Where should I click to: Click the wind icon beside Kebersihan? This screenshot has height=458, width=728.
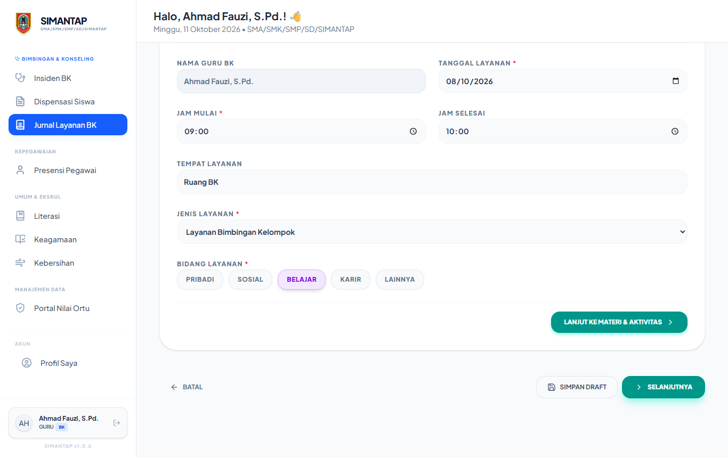[20, 263]
